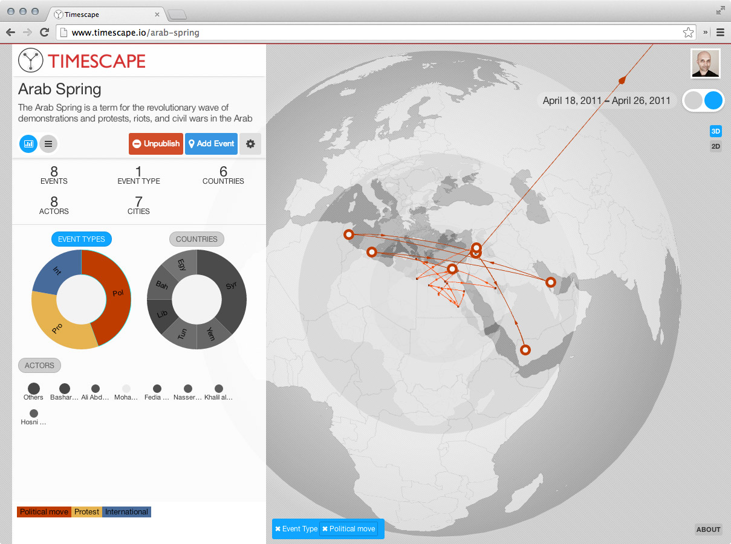Open the About link
This screenshot has width=731, height=544.
[x=708, y=529]
